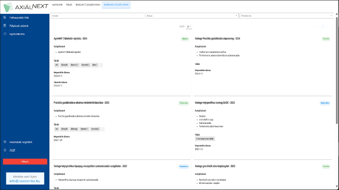The height and width of the screenshot is (190, 339).
Task: Click the Használati segédlet help icon
Action: click(5, 142)
